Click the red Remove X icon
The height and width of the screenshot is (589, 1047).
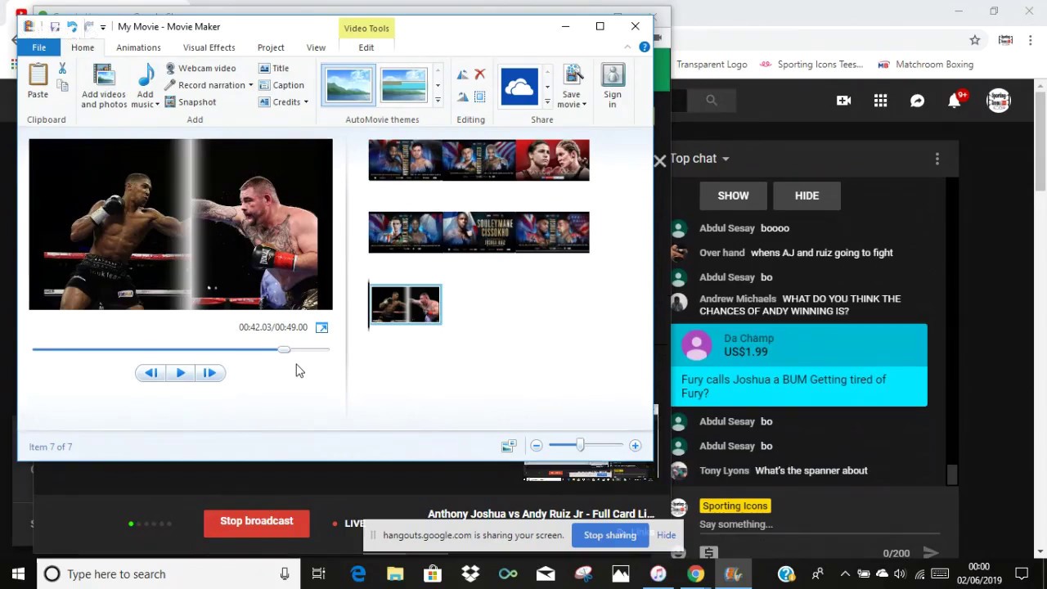480,74
